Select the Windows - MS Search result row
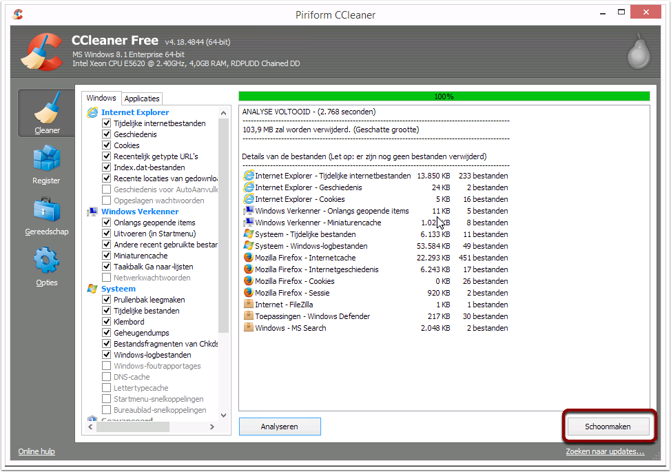The height and width of the screenshot is (472, 671). 375,328
